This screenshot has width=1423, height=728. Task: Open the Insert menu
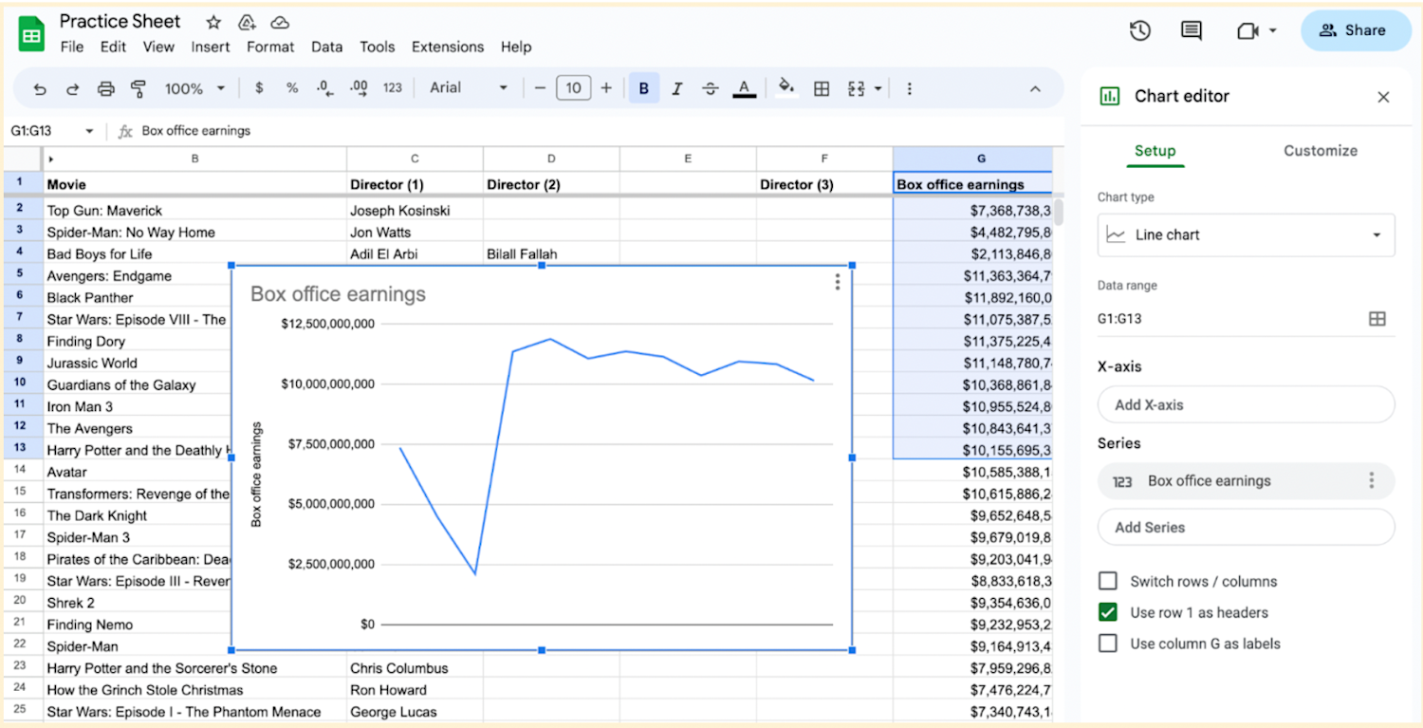click(211, 47)
